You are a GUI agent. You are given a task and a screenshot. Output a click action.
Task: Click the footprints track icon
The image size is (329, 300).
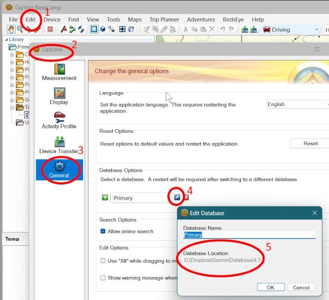[x=81, y=29]
